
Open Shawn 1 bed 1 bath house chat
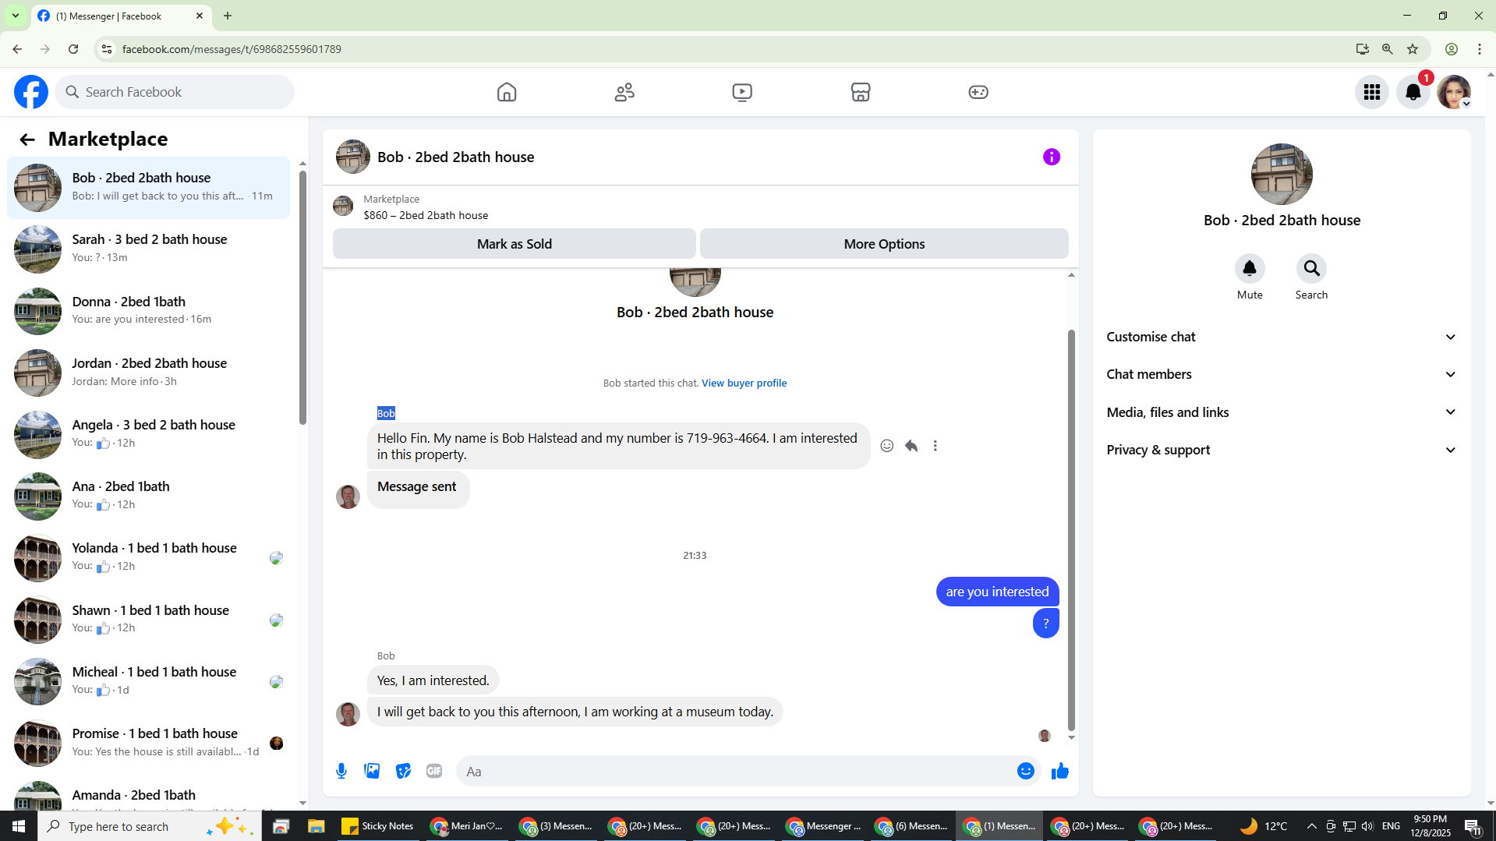[x=148, y=620]
